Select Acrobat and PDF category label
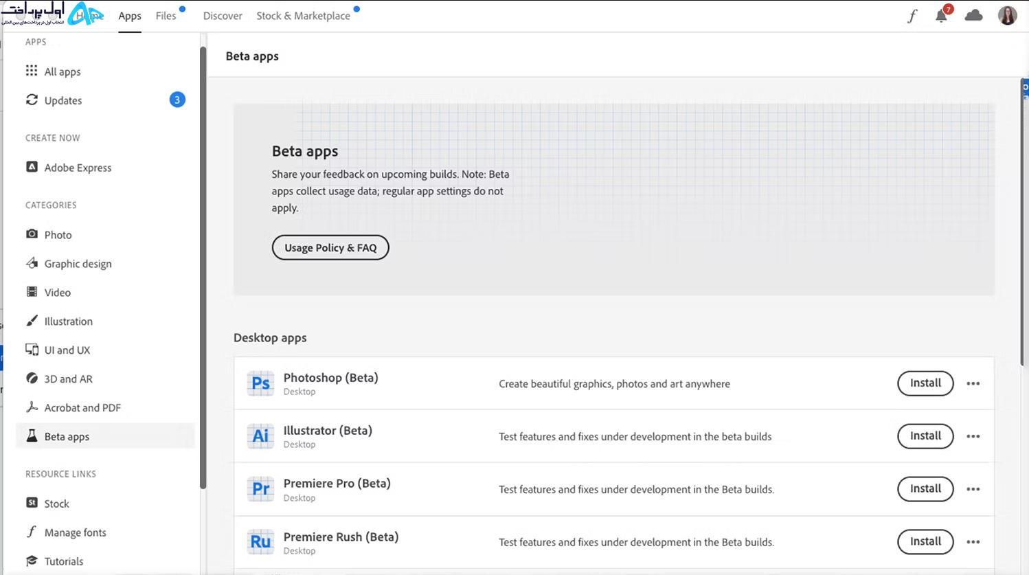 [82, 408]
